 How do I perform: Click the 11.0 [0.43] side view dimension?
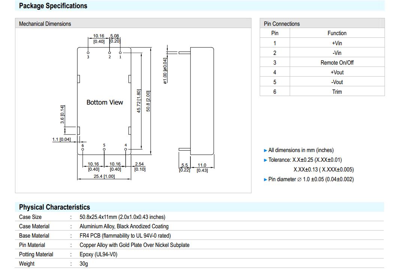click(x=202, y=168)
